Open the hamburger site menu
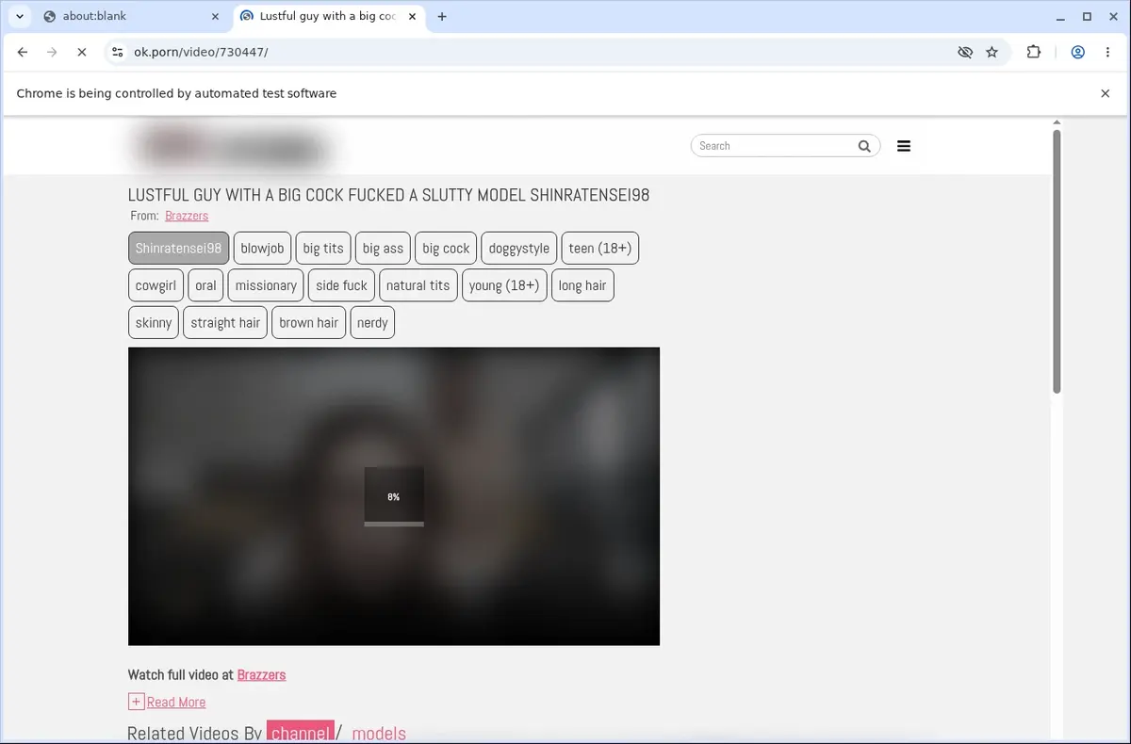This screenshot has height=744, width=1131. tap(904, 146)
